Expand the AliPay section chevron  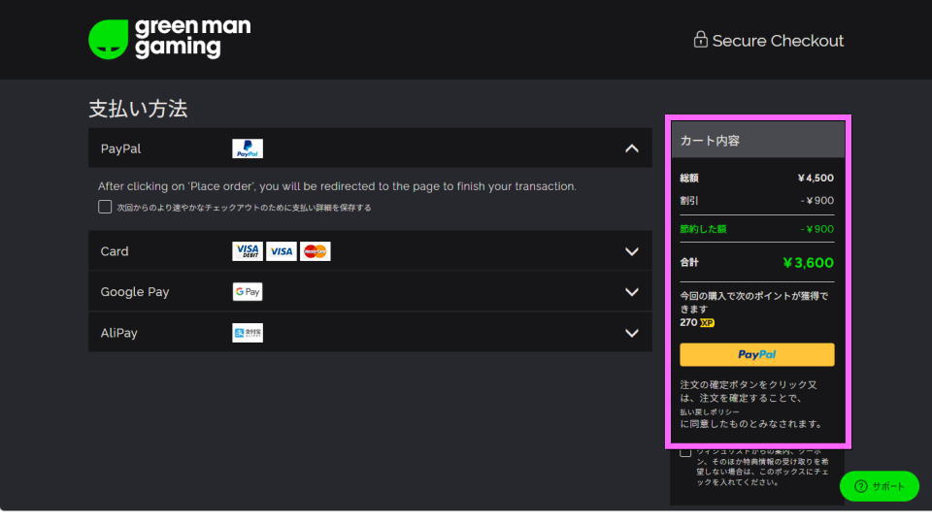[632, 333]
